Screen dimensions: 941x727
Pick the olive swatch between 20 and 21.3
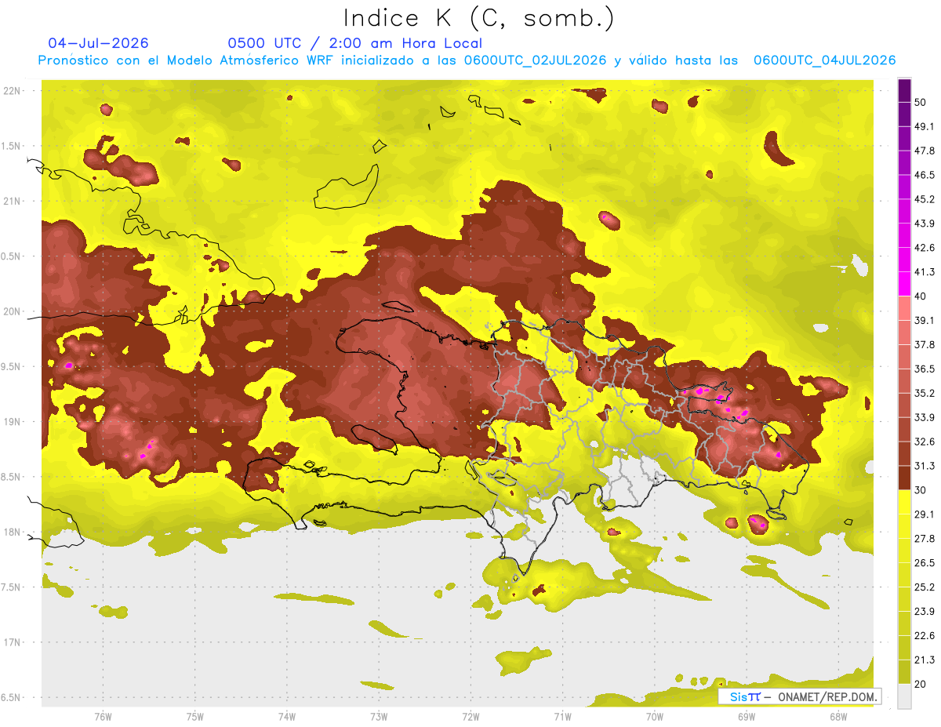(904, 671)
